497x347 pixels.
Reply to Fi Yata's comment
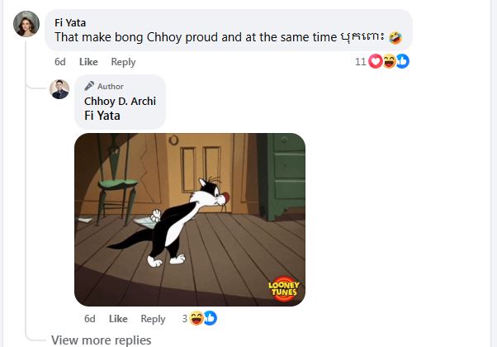[x=123, y=62]
